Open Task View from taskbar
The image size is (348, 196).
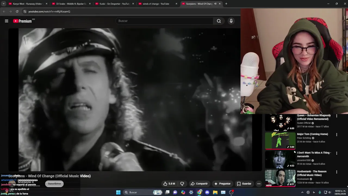click(x=167, y=192)
